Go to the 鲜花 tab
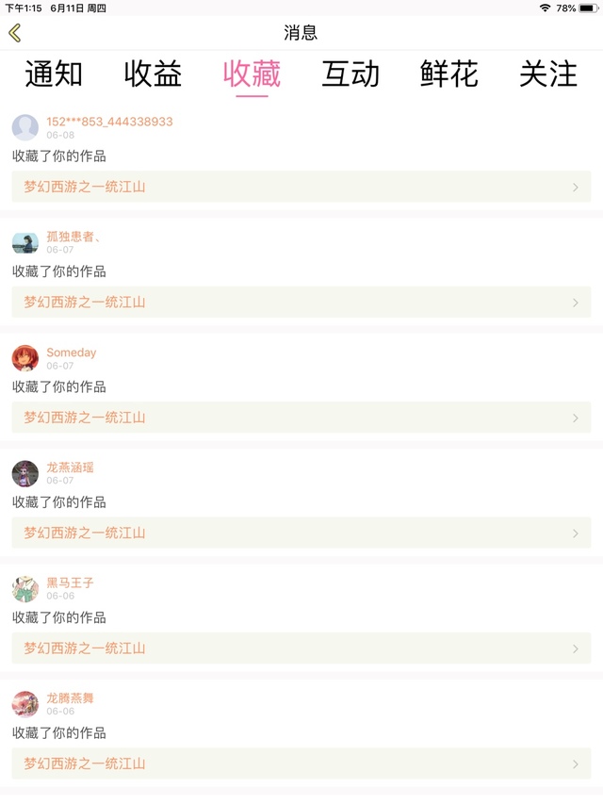Image resolution: width=603 pixels, height=804 pixels. [x=449, y=74]
